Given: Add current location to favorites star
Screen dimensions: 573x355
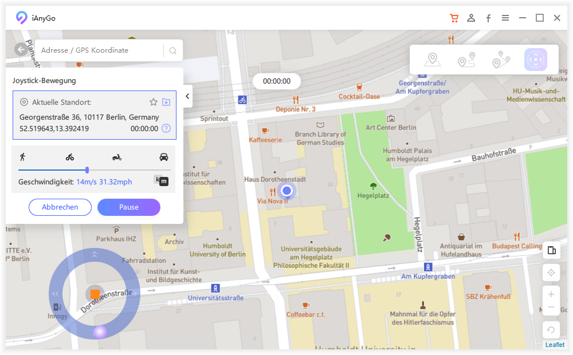Looking at the screenshot, I should tap(154, 102).
